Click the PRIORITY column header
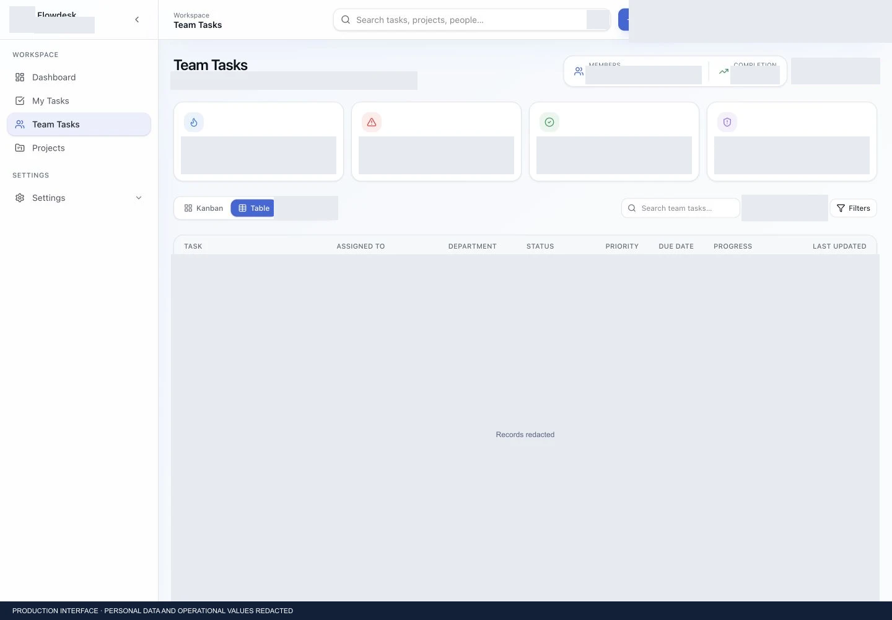892x620 pixels. pyautogui.click(x=622, y=246)
